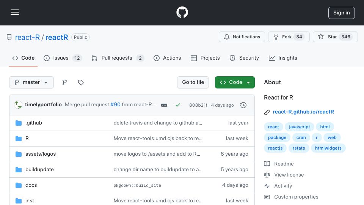Image resolution: width=364 pixels, height=205 pixels.
Task: Select the rstats topic tag
Action: 299,148
